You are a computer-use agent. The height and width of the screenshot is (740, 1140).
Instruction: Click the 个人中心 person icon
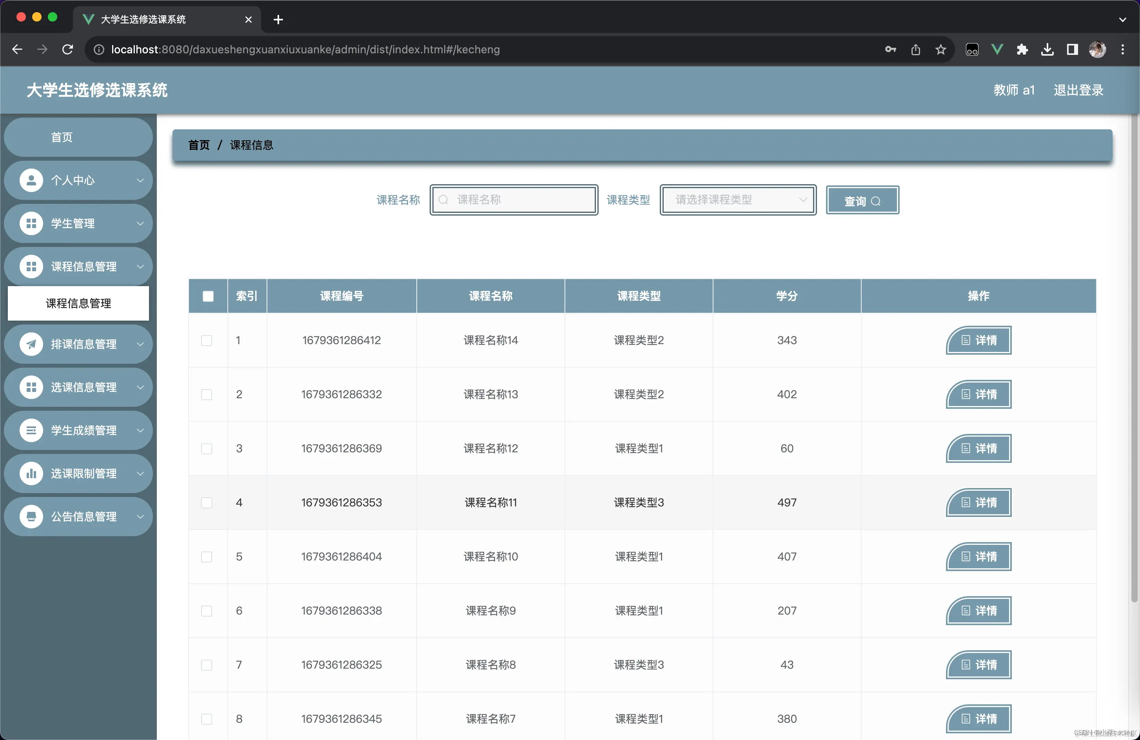pyautogui.click(x=31, y=181)
